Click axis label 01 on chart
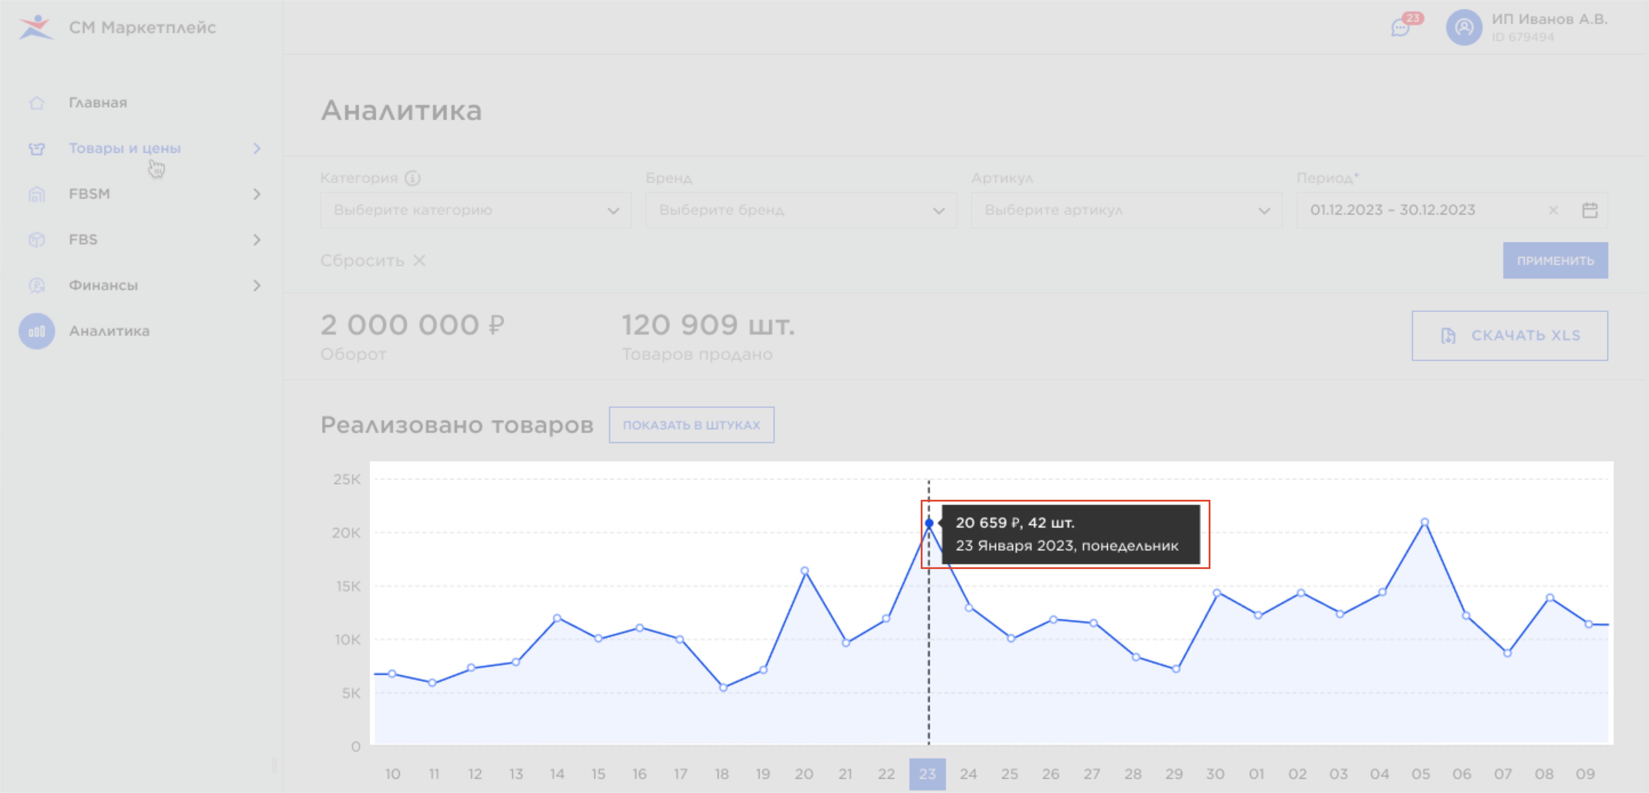The width and height of the screenshot is (1649, 793). 1256,774
